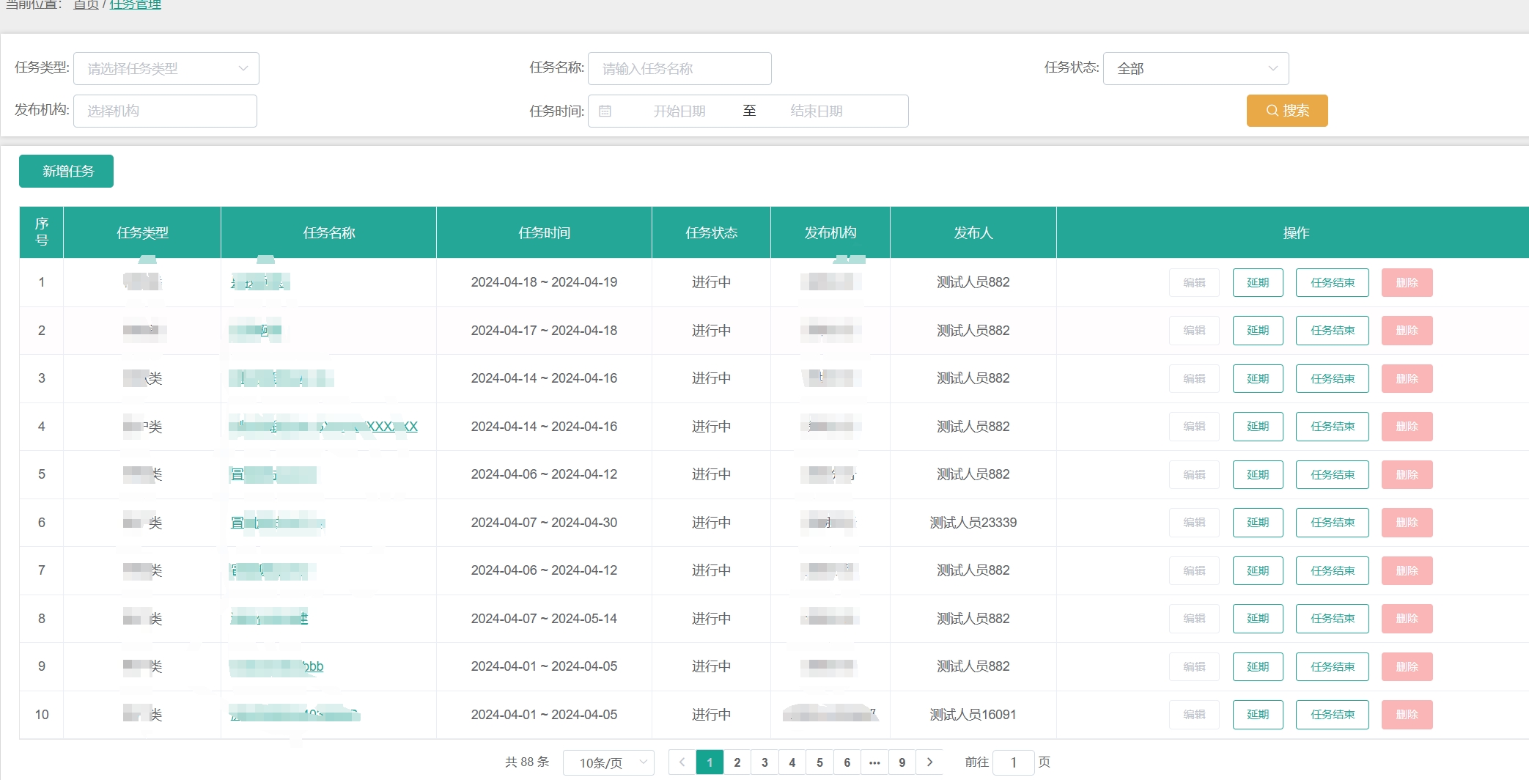Screen dimensions: 1529x780
Task: Open task name link ending in XXX in row 4
Action: [323, 427]
